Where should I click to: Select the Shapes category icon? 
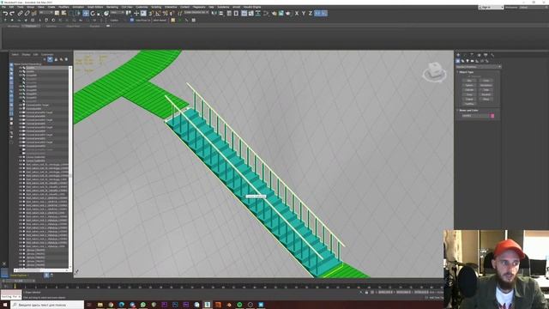(x=462, y=61)
